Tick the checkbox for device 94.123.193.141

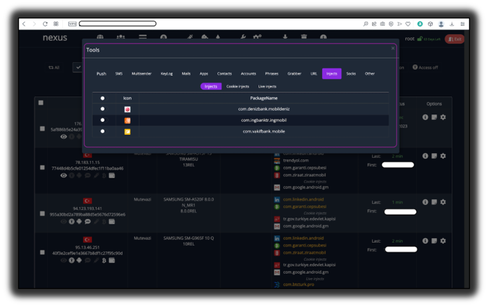click(42, 213)
